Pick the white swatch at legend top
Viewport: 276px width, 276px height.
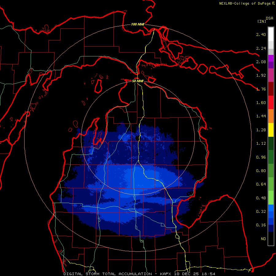[271, 34]
